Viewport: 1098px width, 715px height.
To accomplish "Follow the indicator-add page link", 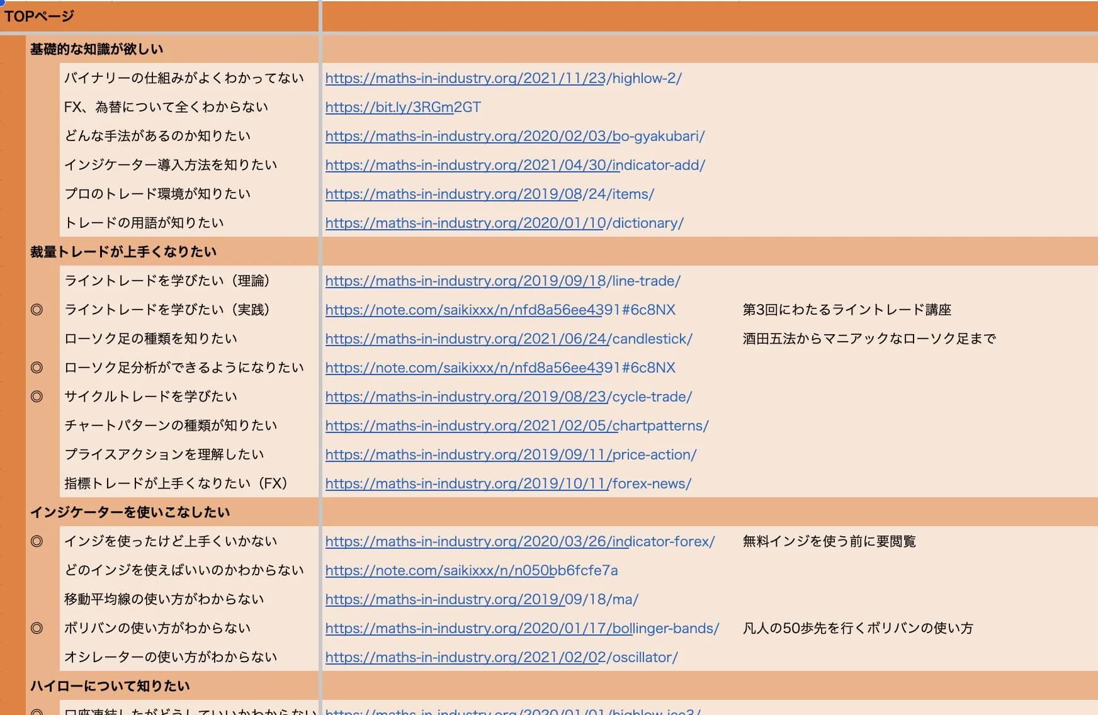I will (x=514, y=166).
